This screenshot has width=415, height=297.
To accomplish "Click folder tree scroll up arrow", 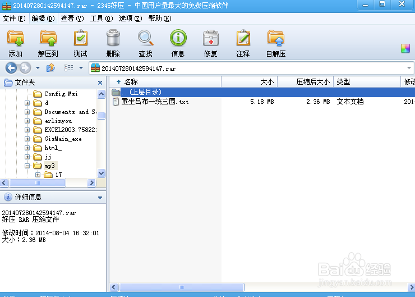I will pos(101,94).
